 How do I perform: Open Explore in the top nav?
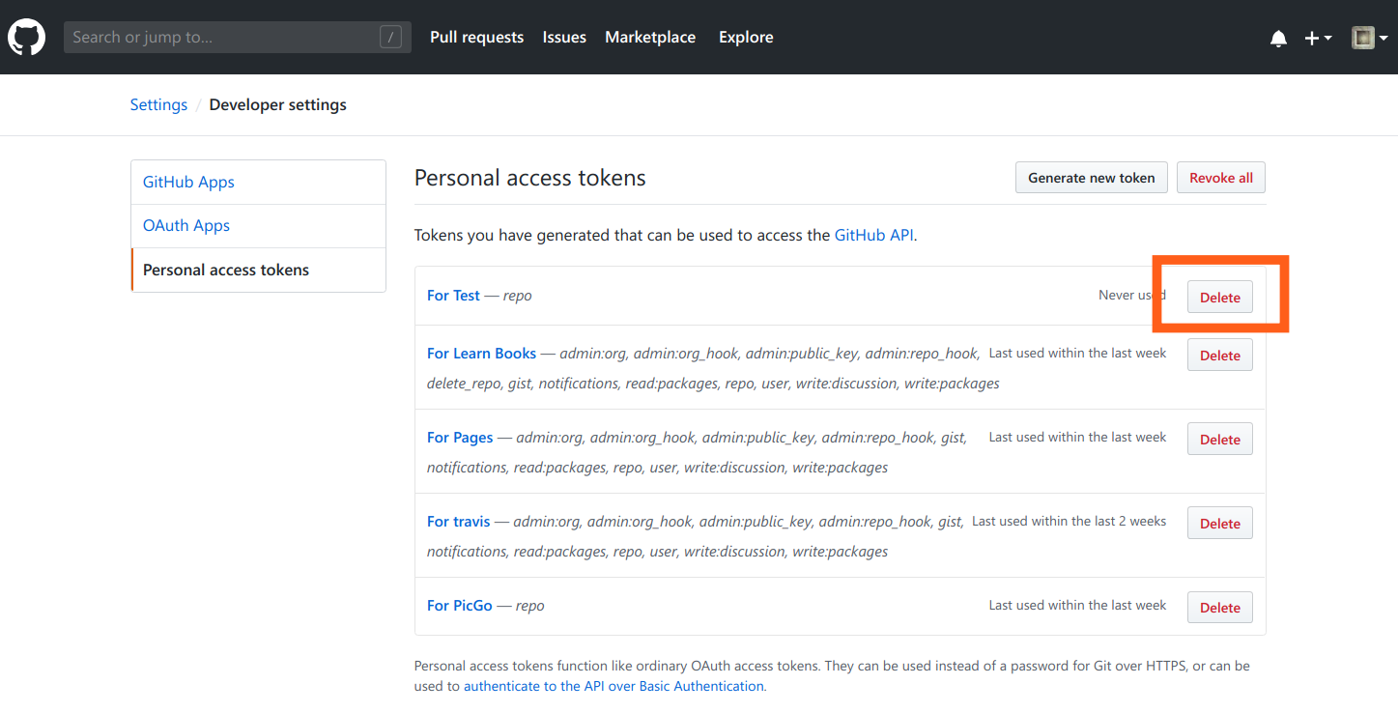[x=746, y=38]
